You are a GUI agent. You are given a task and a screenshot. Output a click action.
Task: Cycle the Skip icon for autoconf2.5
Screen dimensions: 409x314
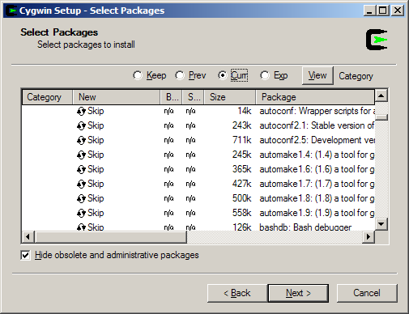click(x=81, y=140)
